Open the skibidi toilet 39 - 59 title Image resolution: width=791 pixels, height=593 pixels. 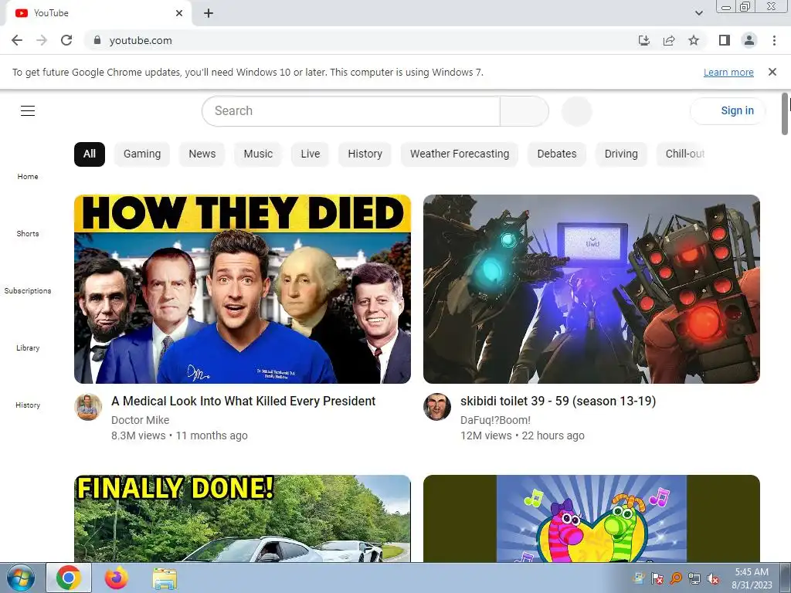tap(558, 401)
